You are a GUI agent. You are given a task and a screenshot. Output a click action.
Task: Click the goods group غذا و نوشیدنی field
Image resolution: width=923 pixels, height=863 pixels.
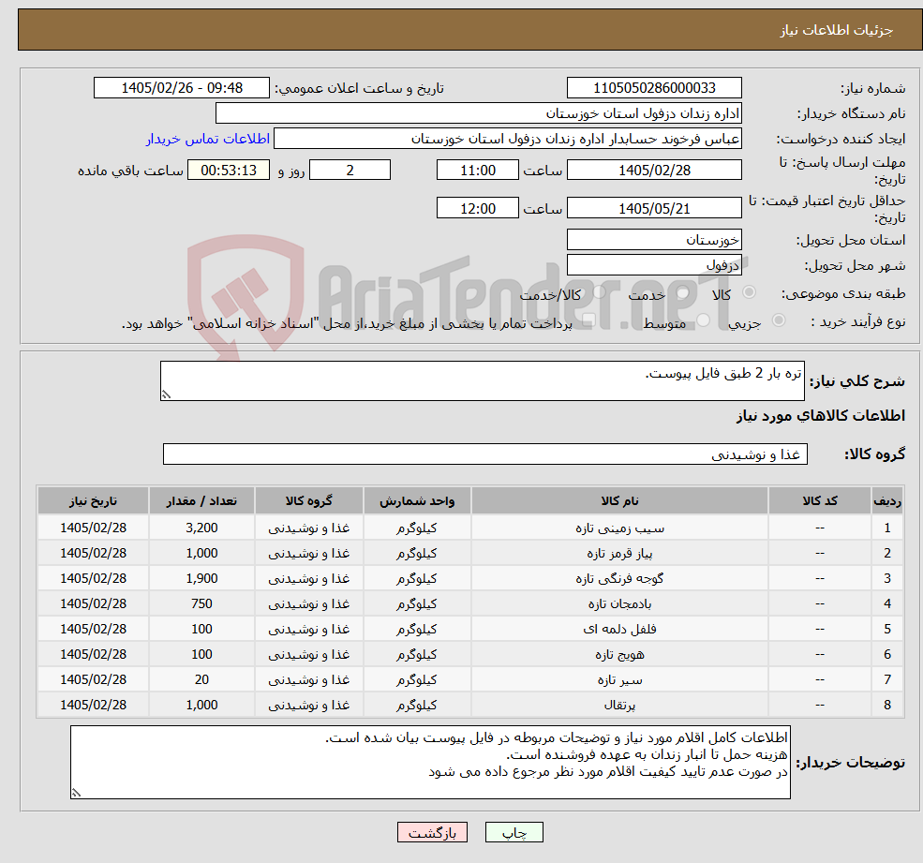pyautogui.click(x=485, y=454)
